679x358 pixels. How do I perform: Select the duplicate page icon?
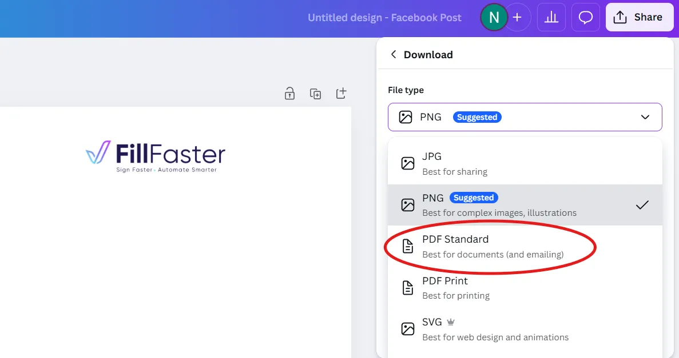[x=315, y=93]
